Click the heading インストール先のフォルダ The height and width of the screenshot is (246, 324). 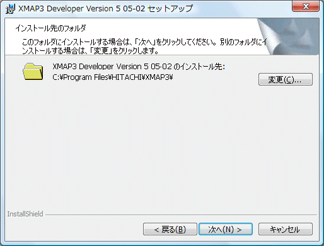click(50, 28)
